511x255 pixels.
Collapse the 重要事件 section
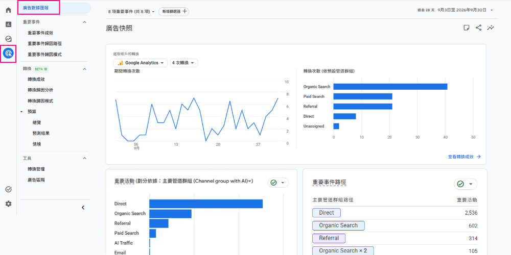coord(85,22)
